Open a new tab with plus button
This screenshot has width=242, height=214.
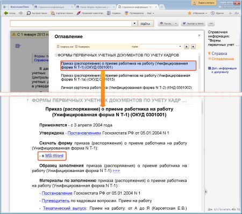click(161, 7)
